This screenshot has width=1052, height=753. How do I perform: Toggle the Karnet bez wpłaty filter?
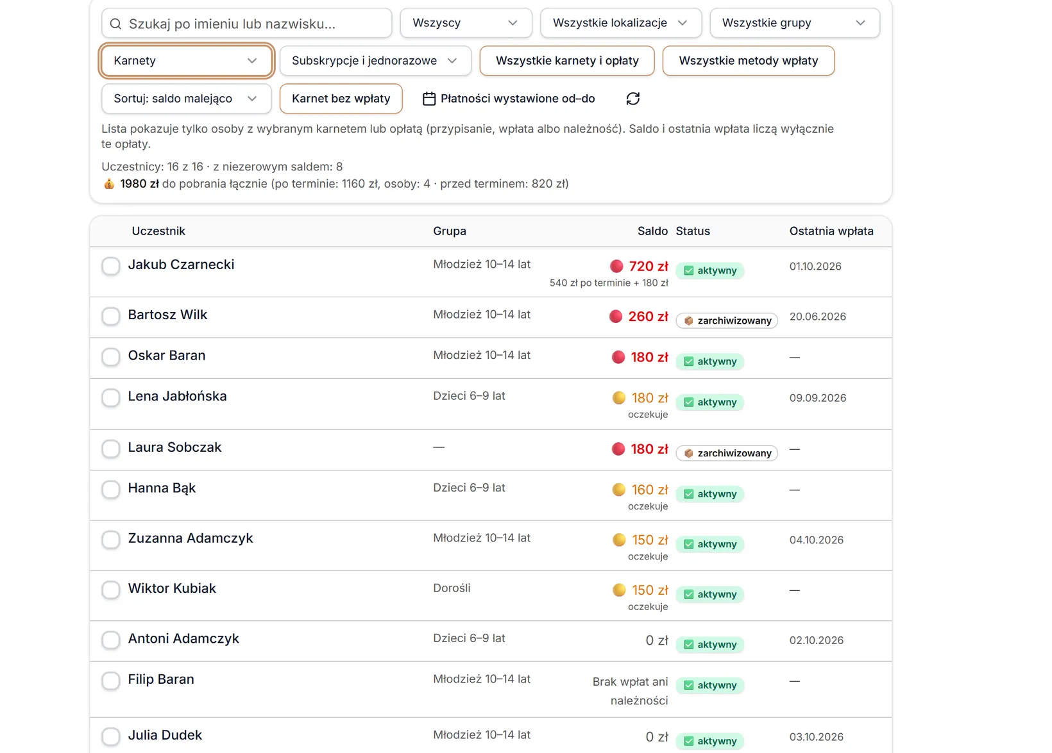point(341,99)
